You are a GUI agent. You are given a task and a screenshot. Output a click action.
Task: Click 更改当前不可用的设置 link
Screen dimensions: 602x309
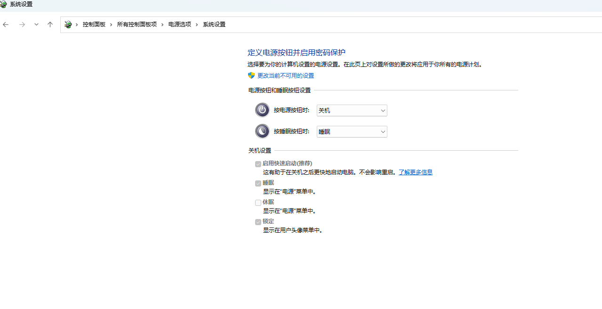pyautogui.click(x=286, y=76)
